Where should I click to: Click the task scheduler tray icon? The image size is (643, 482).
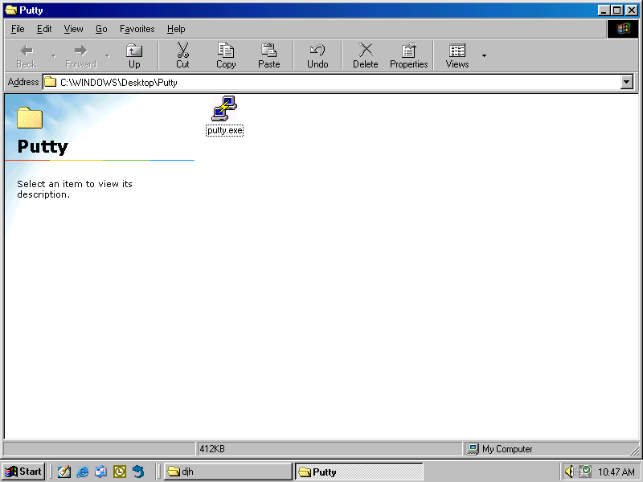(585, 472)
